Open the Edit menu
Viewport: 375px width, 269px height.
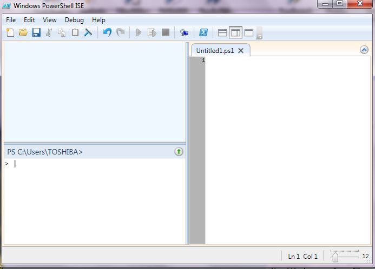[x=29, y=20]
